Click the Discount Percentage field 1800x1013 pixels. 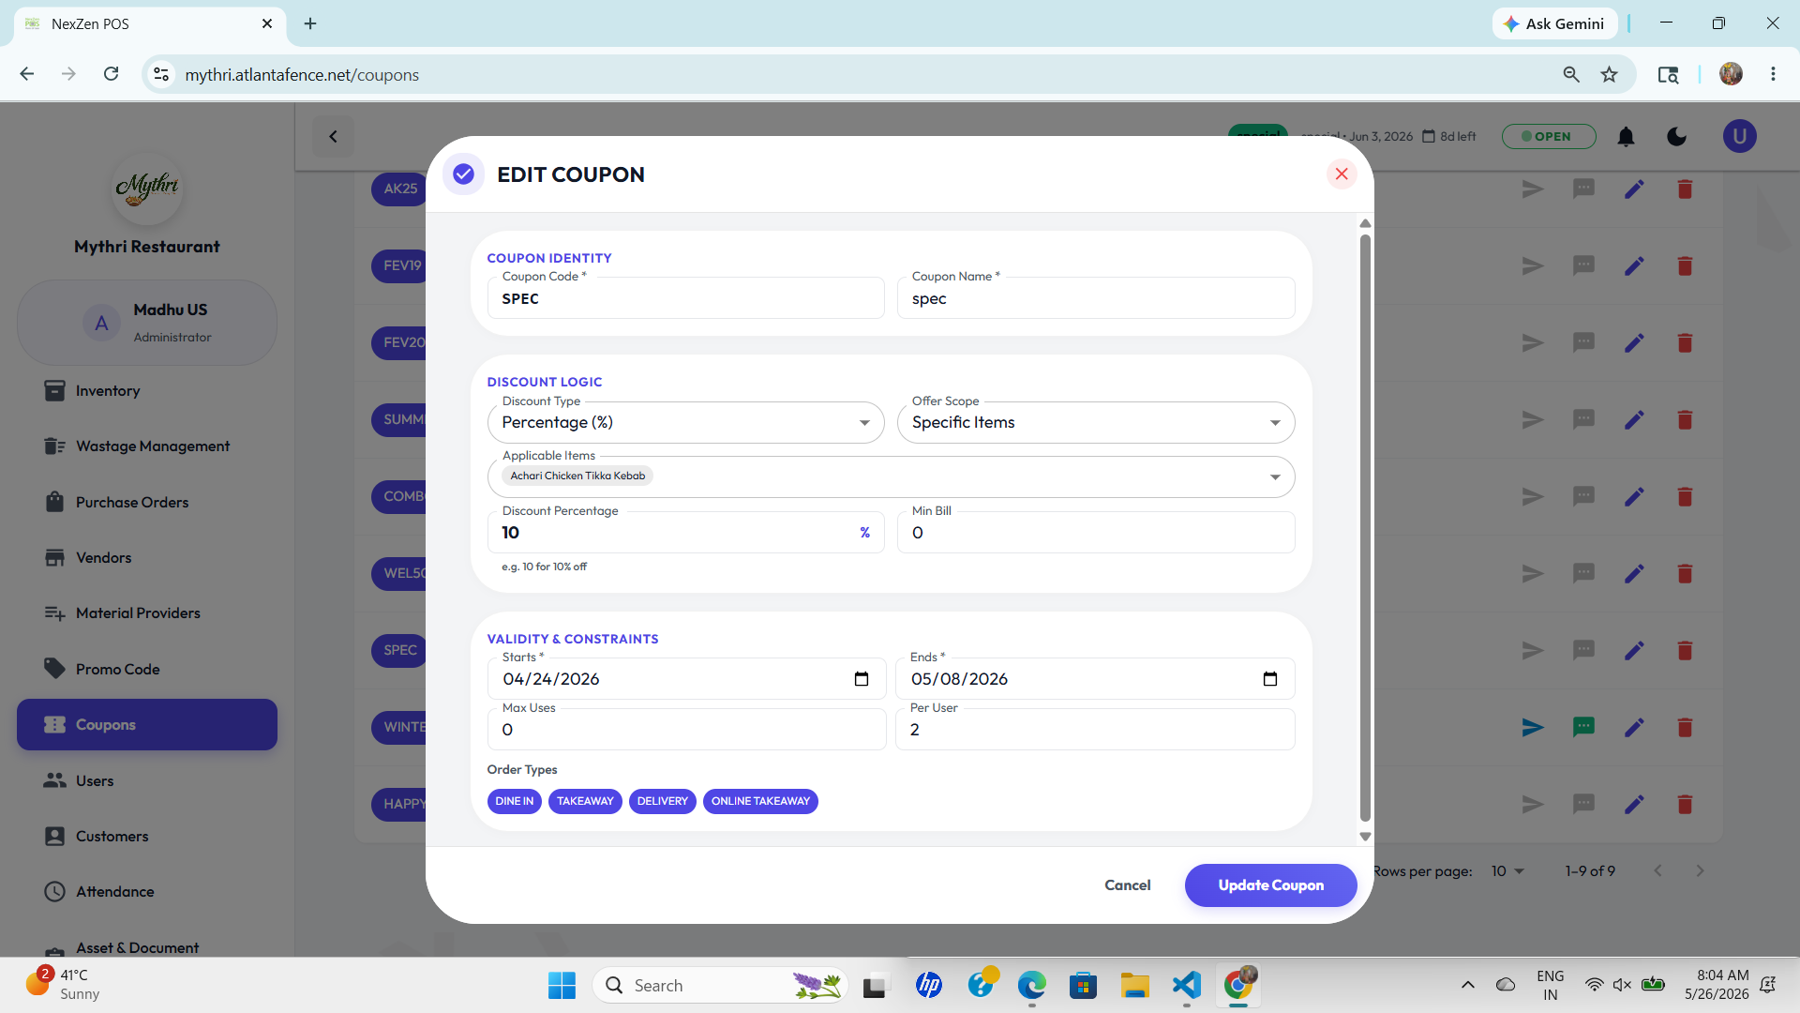[685, 532]
